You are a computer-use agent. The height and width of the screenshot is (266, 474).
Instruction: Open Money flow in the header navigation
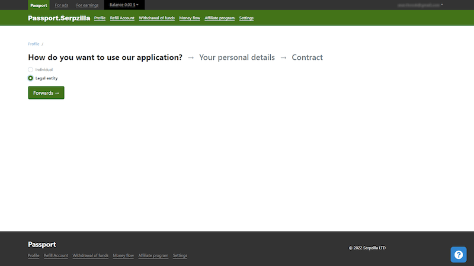190,18
